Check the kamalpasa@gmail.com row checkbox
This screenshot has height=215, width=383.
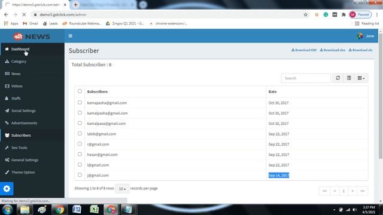[x=80, y=123]
